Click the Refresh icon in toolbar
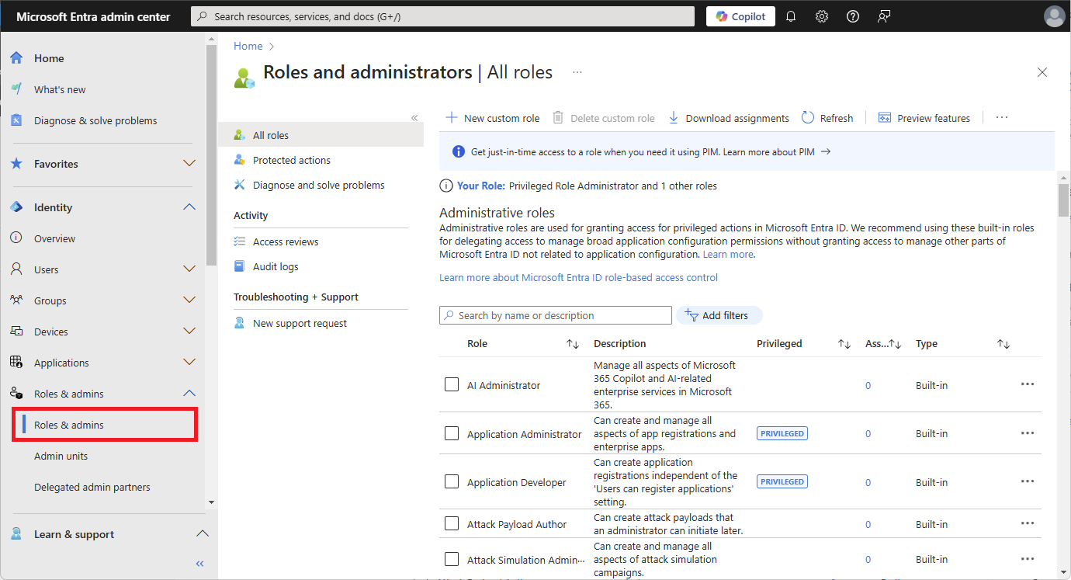1071x580 pixels. (x=808, y=118)
